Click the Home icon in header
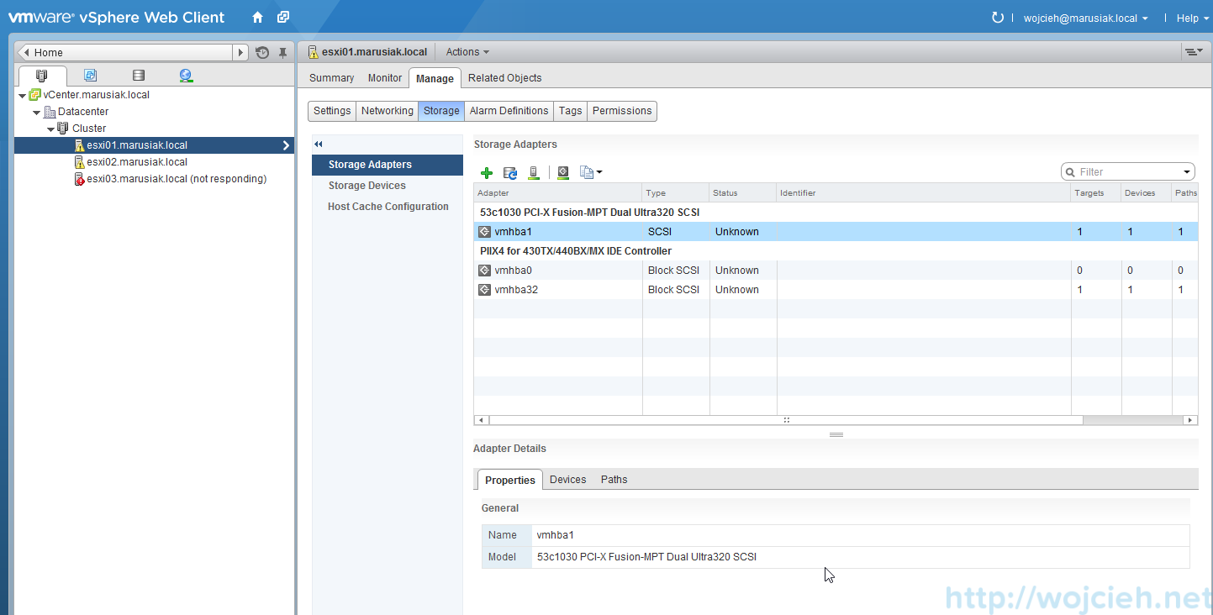 click(258, 18)
